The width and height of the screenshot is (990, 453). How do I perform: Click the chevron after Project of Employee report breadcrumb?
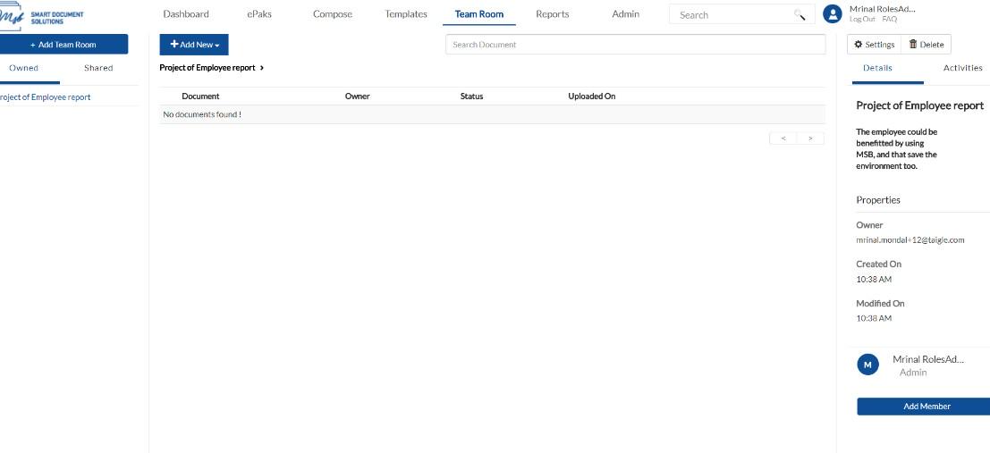[262, 68]
